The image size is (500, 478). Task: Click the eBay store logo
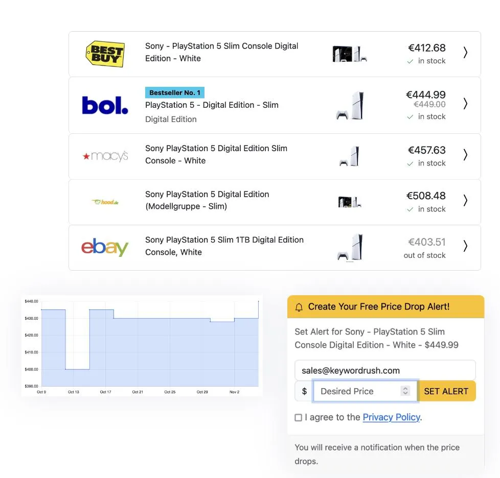(x=105, y=247)
